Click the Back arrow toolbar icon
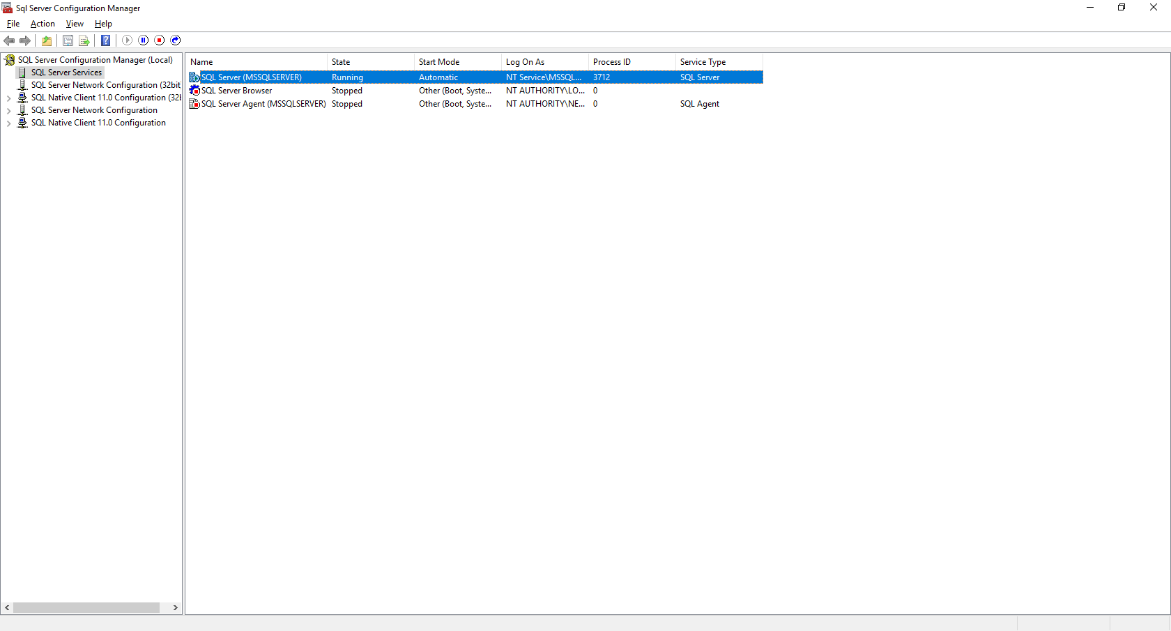This screenshot has width=1171, height=631. 9,40
